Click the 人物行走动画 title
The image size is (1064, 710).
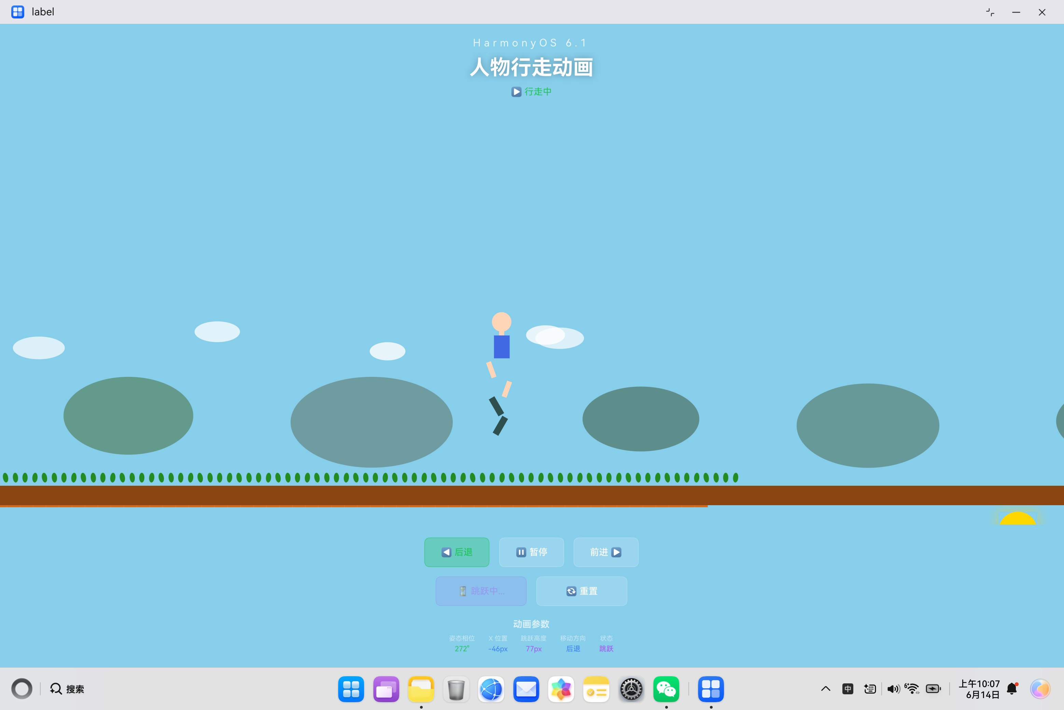531,67
